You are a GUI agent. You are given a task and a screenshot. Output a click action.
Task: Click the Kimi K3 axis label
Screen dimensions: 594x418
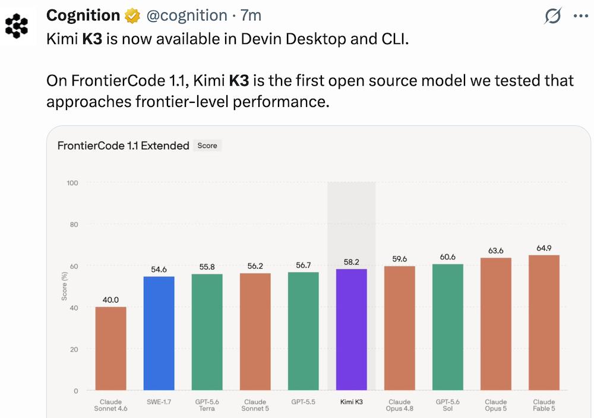point(352,402)
